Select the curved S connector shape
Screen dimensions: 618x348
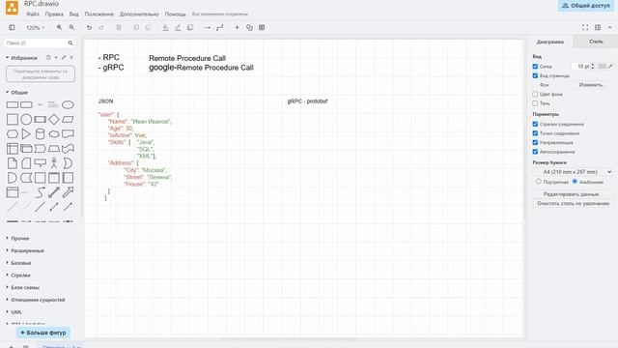click(41, 192)
